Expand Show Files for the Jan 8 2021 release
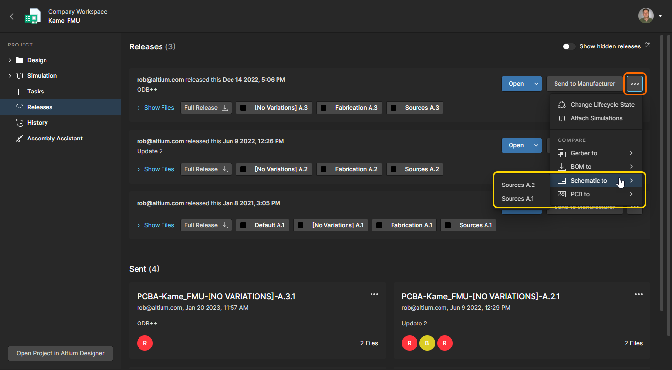 tap(156, 225)
